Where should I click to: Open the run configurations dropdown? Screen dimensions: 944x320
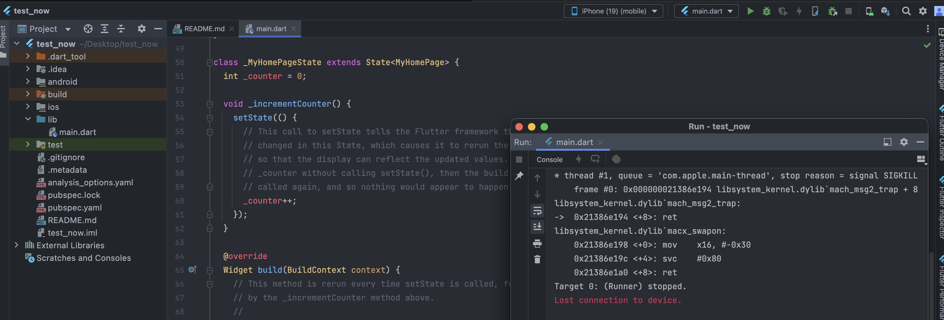pyautogui.click(x=706, y=11)
